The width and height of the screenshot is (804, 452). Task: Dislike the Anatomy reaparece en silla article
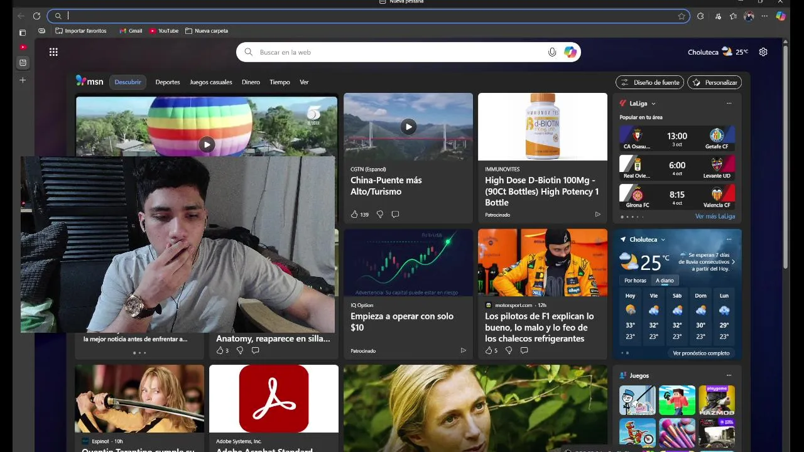point(239,350)
